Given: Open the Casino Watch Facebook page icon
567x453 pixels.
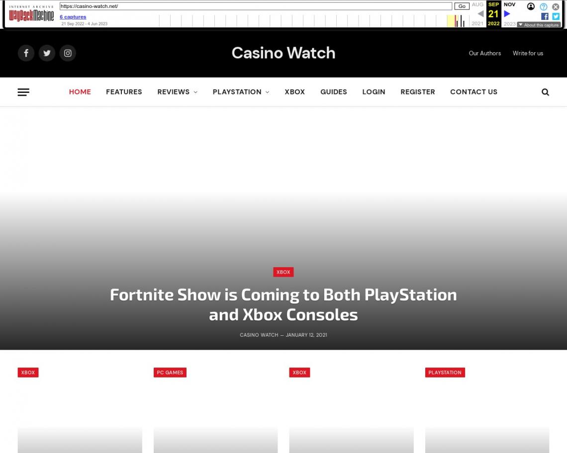Looking at the screenshot, I should (26, 53).
